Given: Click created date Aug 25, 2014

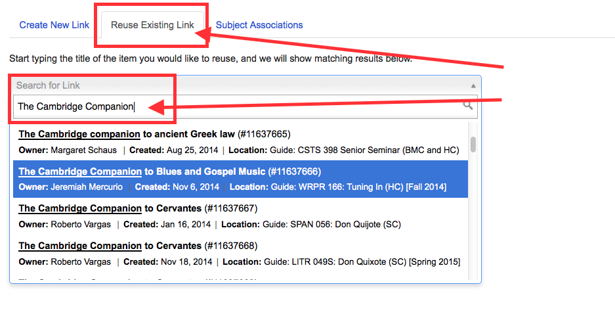Looking at the screenshot, I should click(x=192, y=150).
